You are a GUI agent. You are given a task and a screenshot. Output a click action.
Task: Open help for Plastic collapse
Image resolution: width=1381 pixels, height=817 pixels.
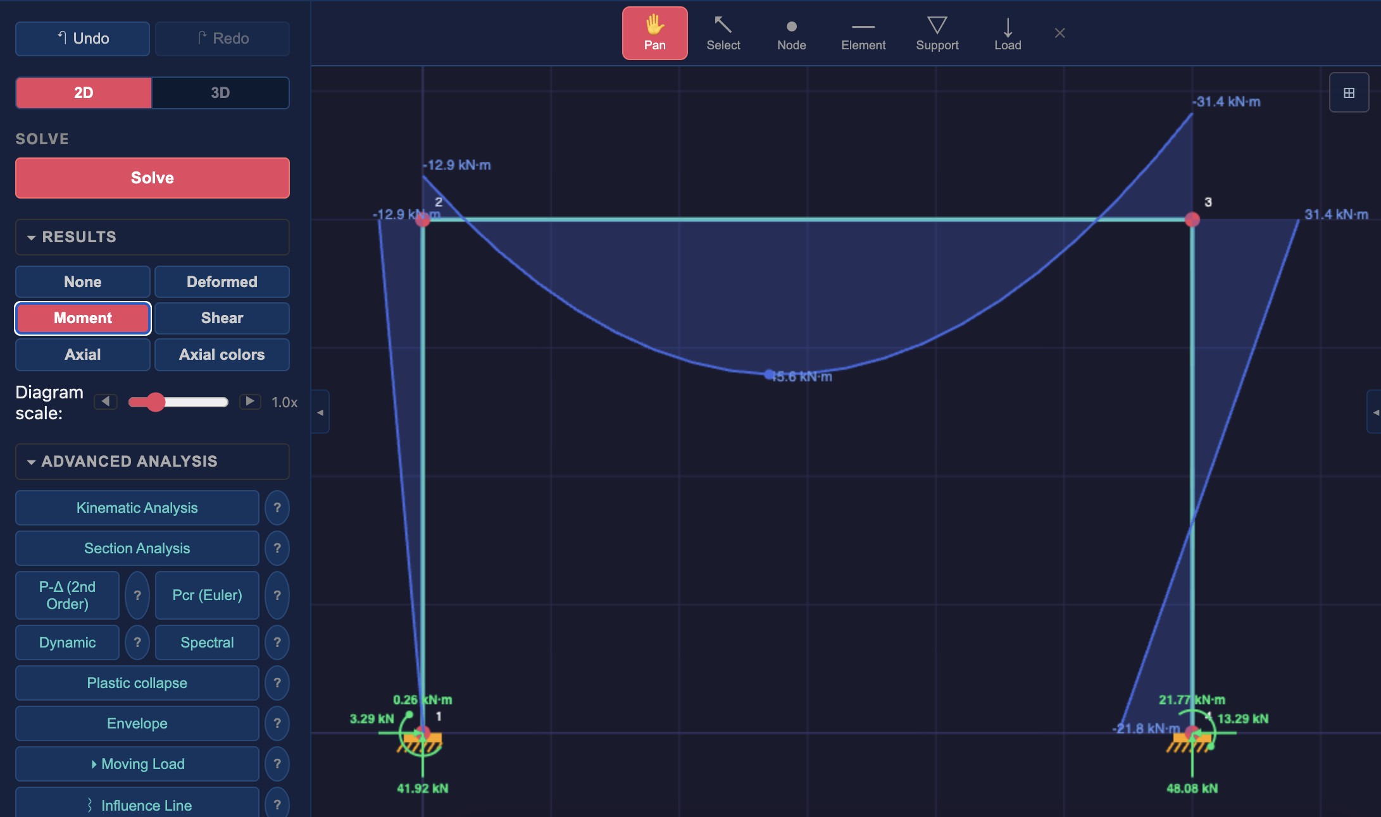click(277, 683)
